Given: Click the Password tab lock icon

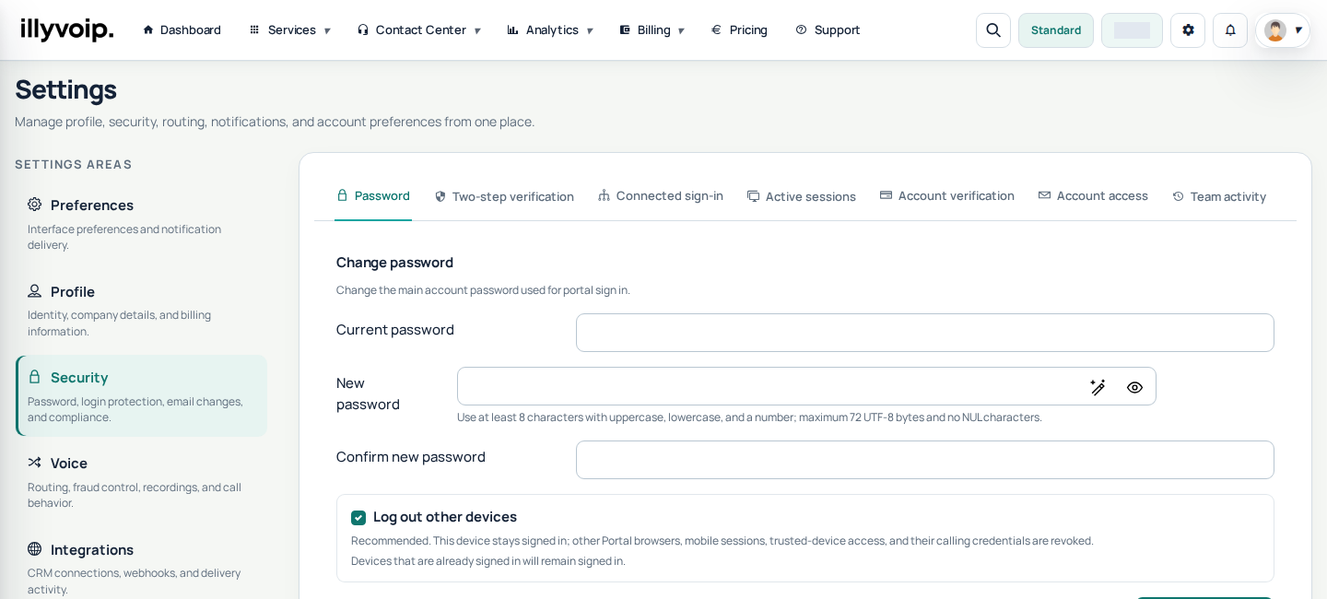Looking at the screenshot, I should (342, 195).
